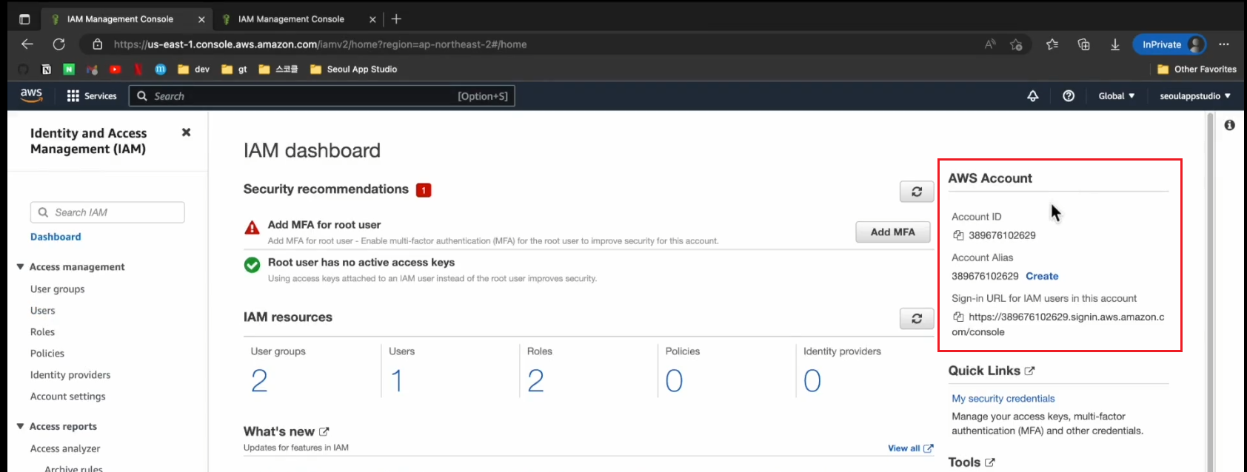The image size is (1247, 472).
Task: Open the Netflix bookmark
Action: pos(138,70)
